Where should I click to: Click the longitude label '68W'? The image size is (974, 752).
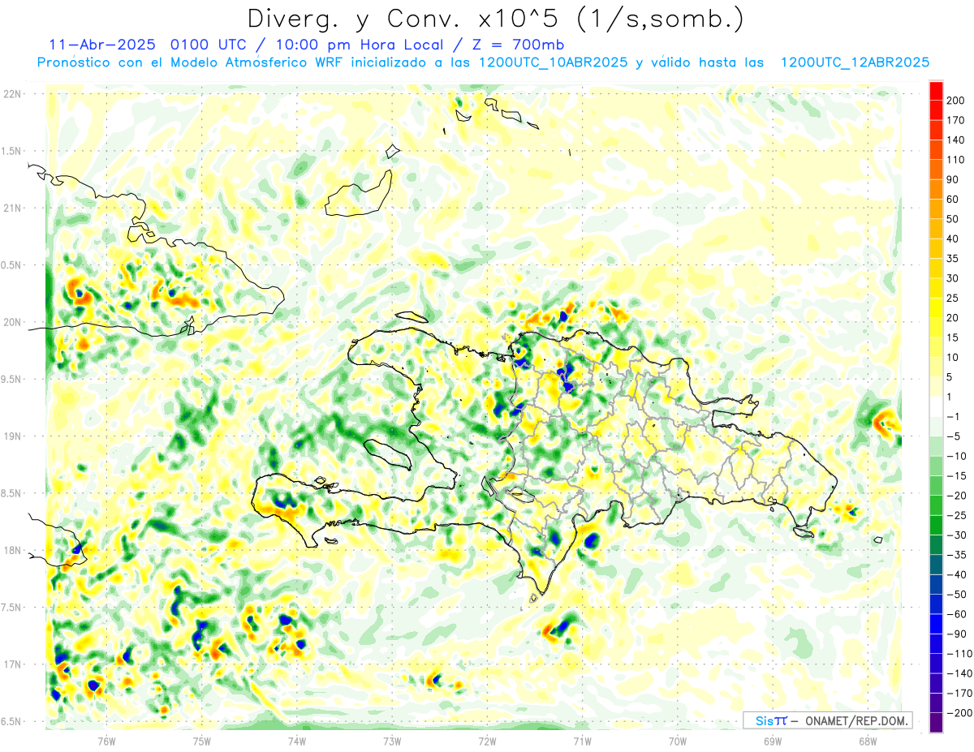pos(868,741)
